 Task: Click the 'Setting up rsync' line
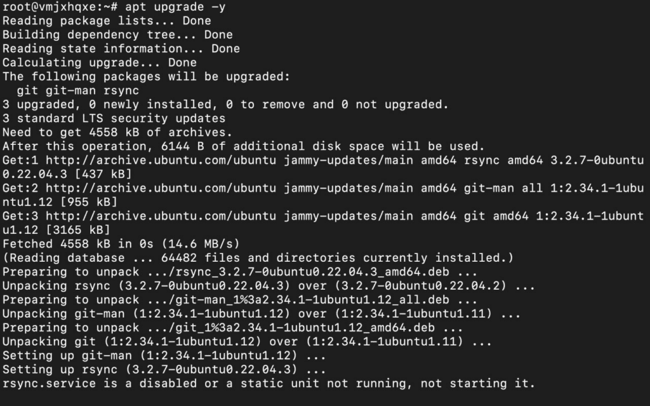pos(164,370)
